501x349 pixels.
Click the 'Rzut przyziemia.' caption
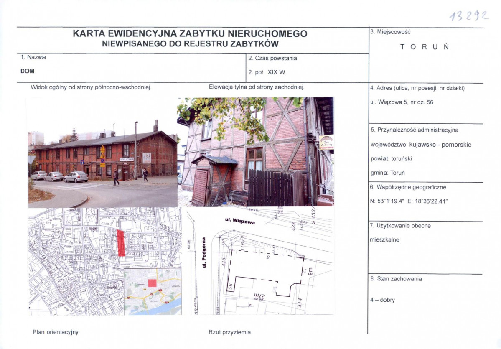pyautogui.click(x=230, y=332)
